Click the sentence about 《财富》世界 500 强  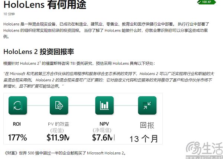click(65, 153)
